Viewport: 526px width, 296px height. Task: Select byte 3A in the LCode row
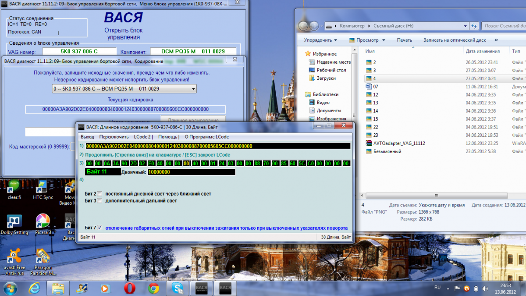coord(116,163)
